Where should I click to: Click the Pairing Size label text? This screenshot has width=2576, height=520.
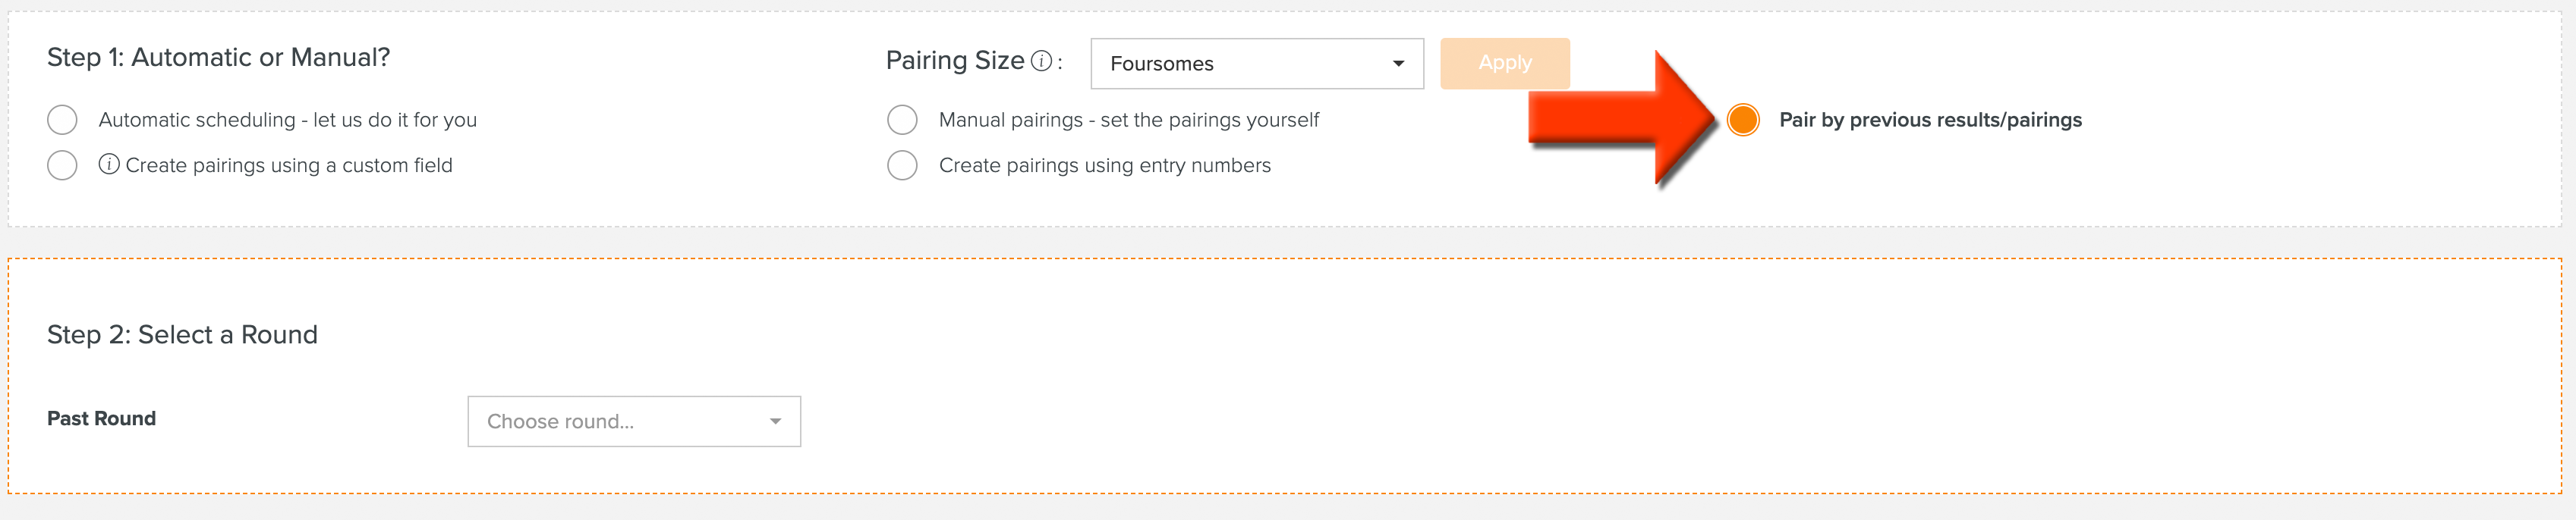tap(955, 61)
